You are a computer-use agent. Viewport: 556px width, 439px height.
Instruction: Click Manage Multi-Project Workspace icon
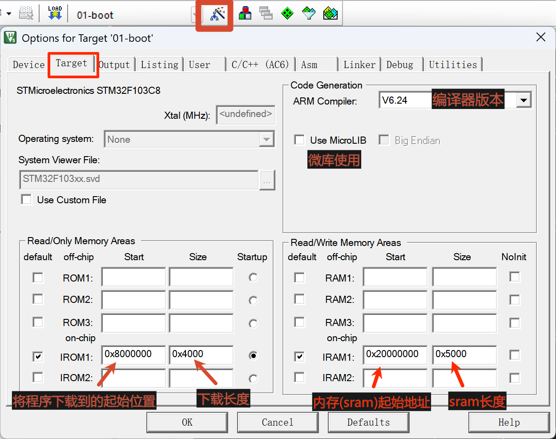click(x=266, y=13)
